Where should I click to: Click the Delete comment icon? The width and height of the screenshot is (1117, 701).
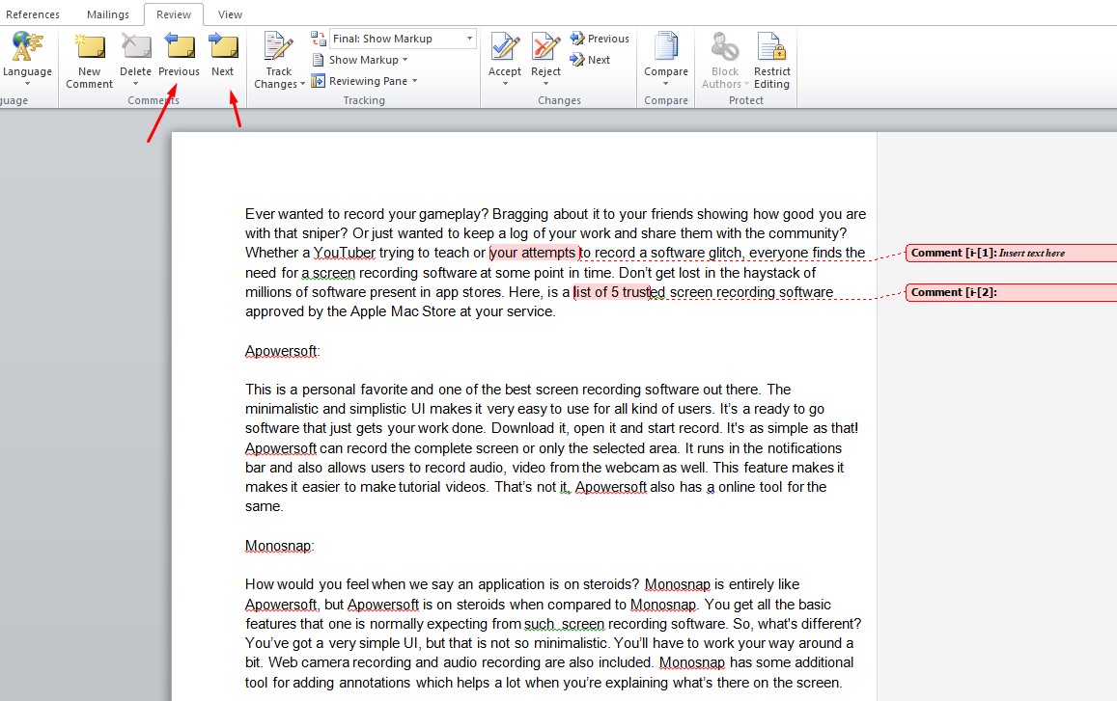[135, 47]
